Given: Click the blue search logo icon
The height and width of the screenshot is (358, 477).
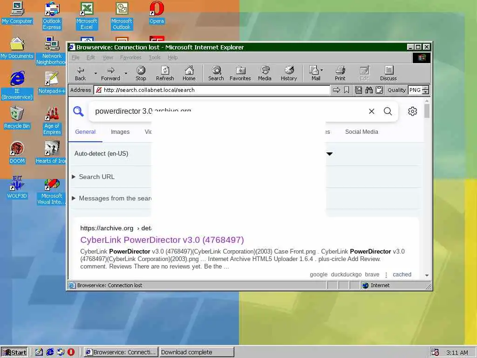Looking at the screenshot, I should (78, 111).
